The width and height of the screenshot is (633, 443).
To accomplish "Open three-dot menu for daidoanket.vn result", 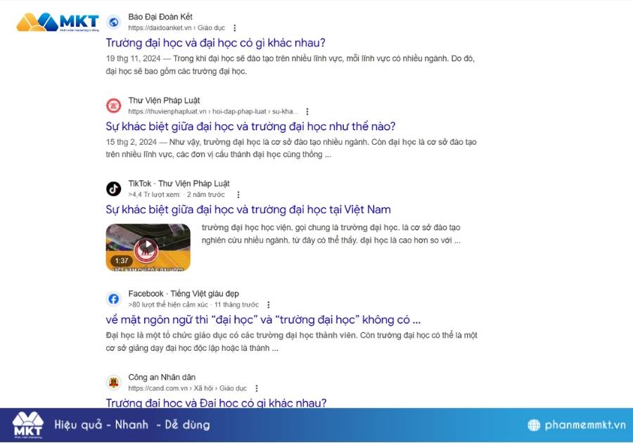I will [x=234, y=28].
